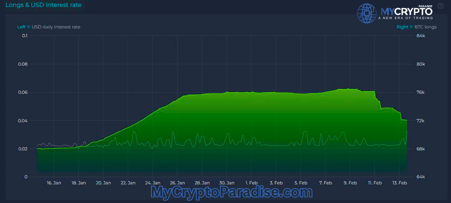
Task: Click the 'A NEW ERA OF TRADING' tagline
Action: tap(405, 18)
